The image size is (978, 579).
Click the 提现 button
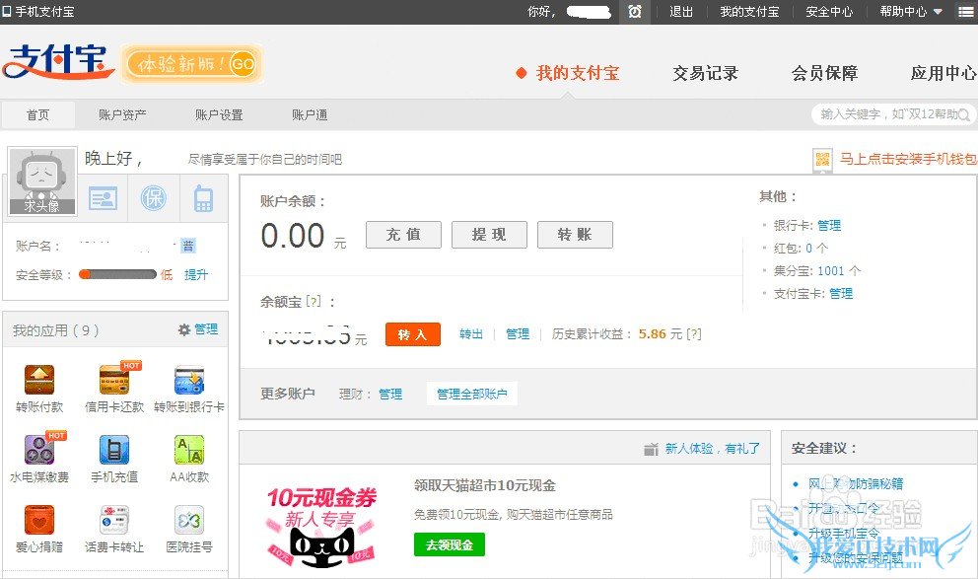[489, 235]
